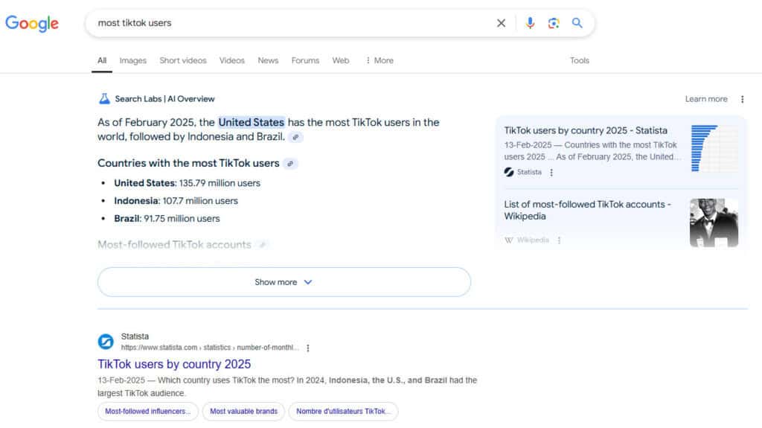This screenshot has height=428, width=762.
Task: Click the Google logo
Action: (x=32, y=23)
